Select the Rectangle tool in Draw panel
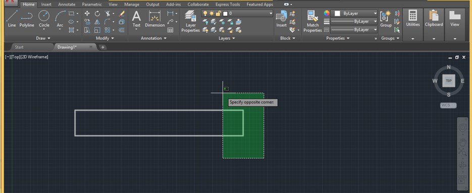The width and height of the screenshot is (472, 193). click(x=71, y=14)
